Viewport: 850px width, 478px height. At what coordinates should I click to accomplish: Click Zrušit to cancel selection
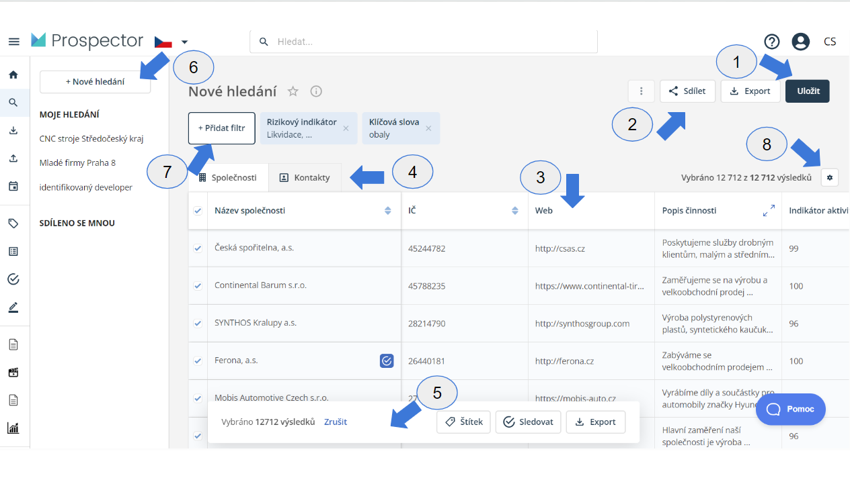[336, 422]
